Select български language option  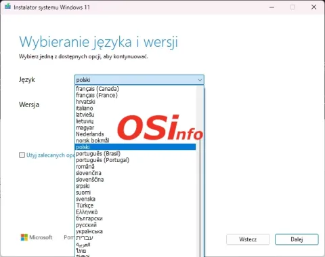pyautogui.click(x=135, y=218)
